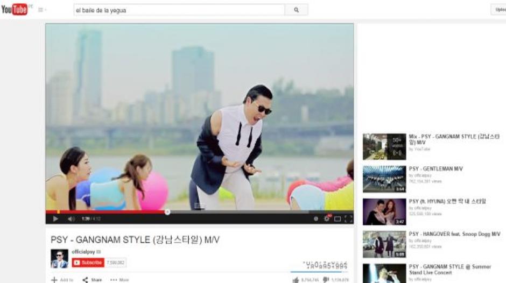
Task: Open 'PSY - GANGNAM STYLE @ Summer Stand Live Concert' title
Action: pyautogui.click(x=450, y=270)
